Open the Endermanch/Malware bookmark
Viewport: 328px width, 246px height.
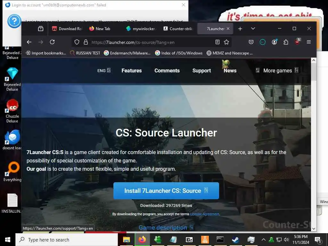click(x=127, y=53)
